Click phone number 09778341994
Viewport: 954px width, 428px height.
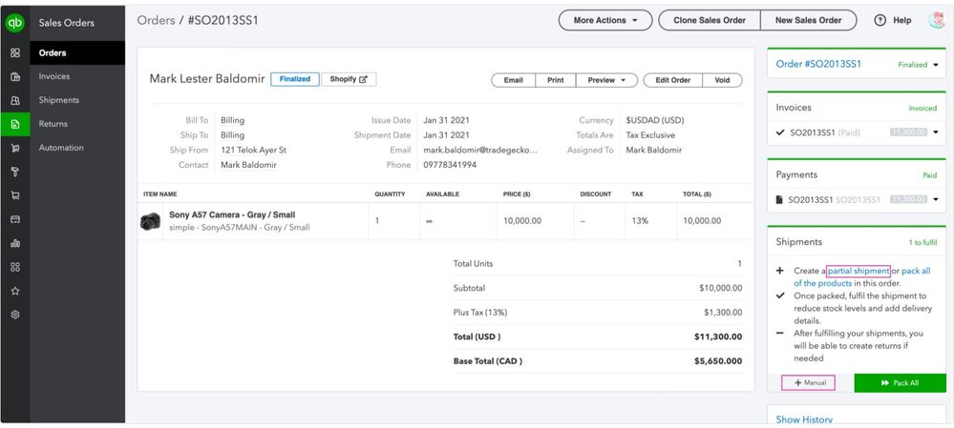(x=450, y=165)
